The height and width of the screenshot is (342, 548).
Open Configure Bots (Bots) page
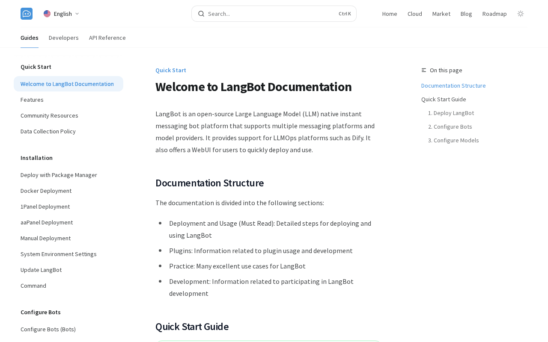point(68,329)
